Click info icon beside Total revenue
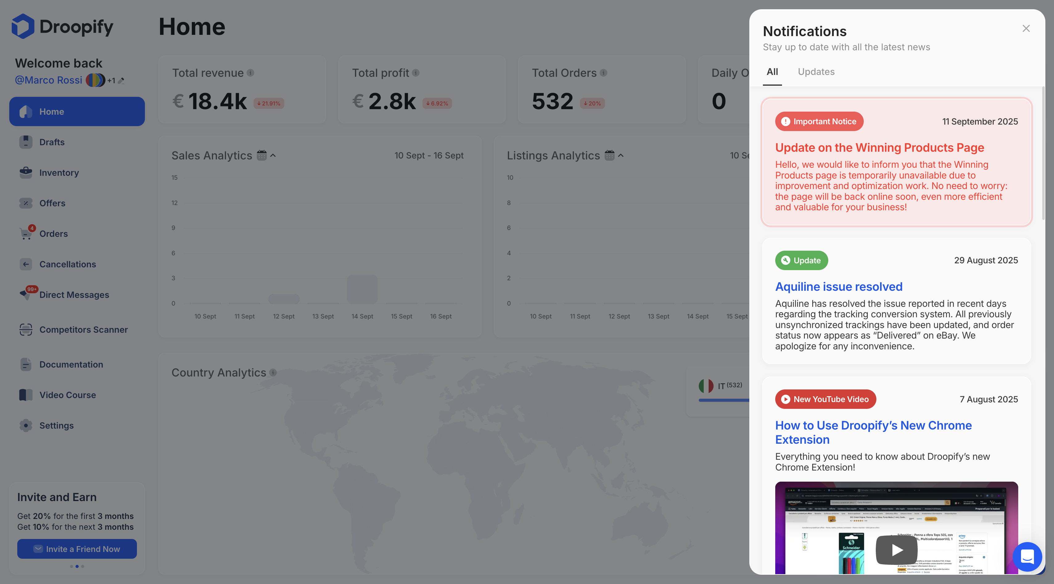Viewport: 1054px width, 584px height. 250,73
